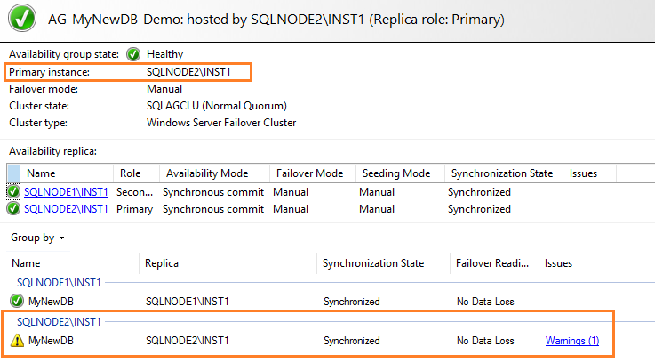Image resolution: width=655 pixels, height=363 pixels.
Task: Click the replica Synchronization State column header
Action: click(x=501, y=173)
